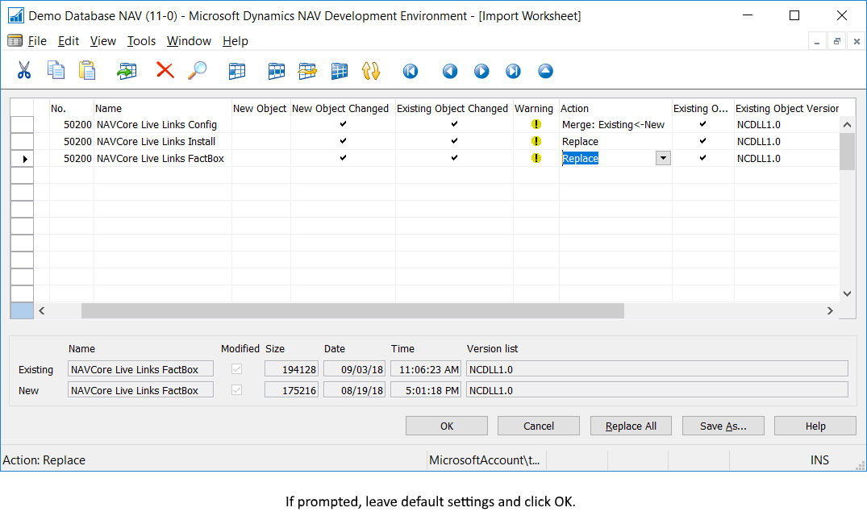Click the Merge: Existing<-New action cell
This screenshot has height=524, width=867.
click(x=614, y=125)
